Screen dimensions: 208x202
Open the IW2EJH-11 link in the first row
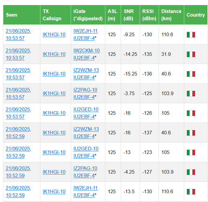click(85, 31)
